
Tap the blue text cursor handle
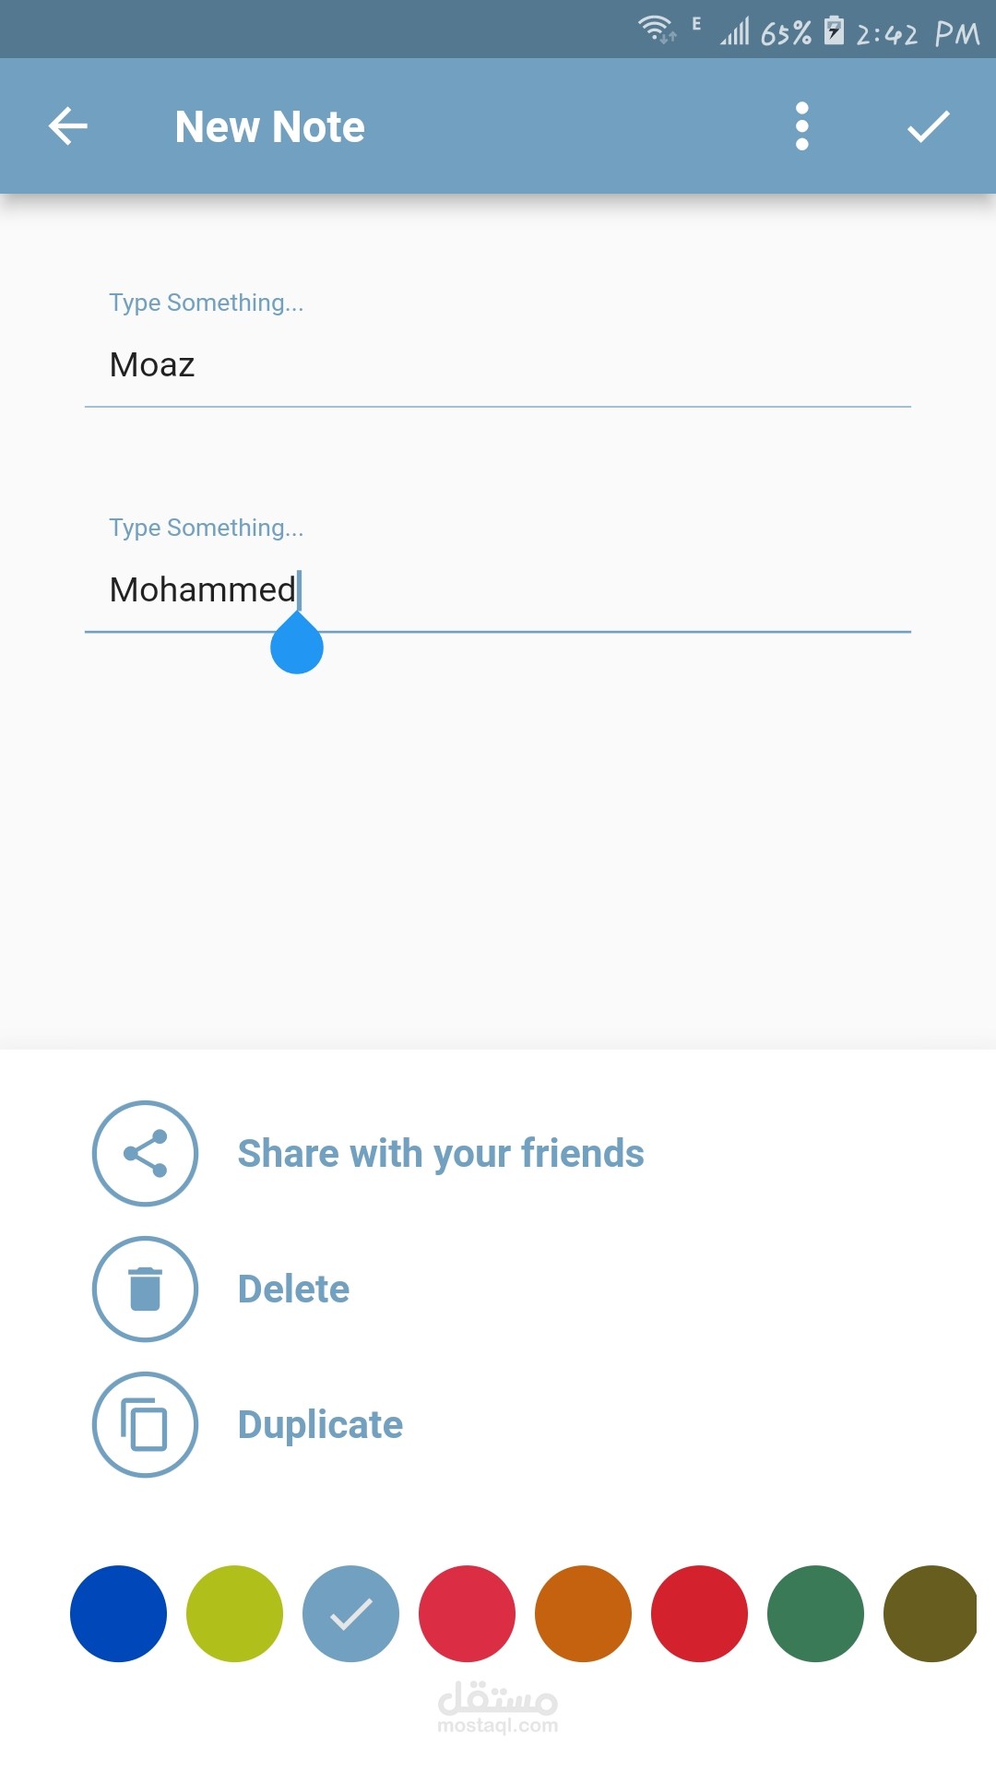coord(297,646)
